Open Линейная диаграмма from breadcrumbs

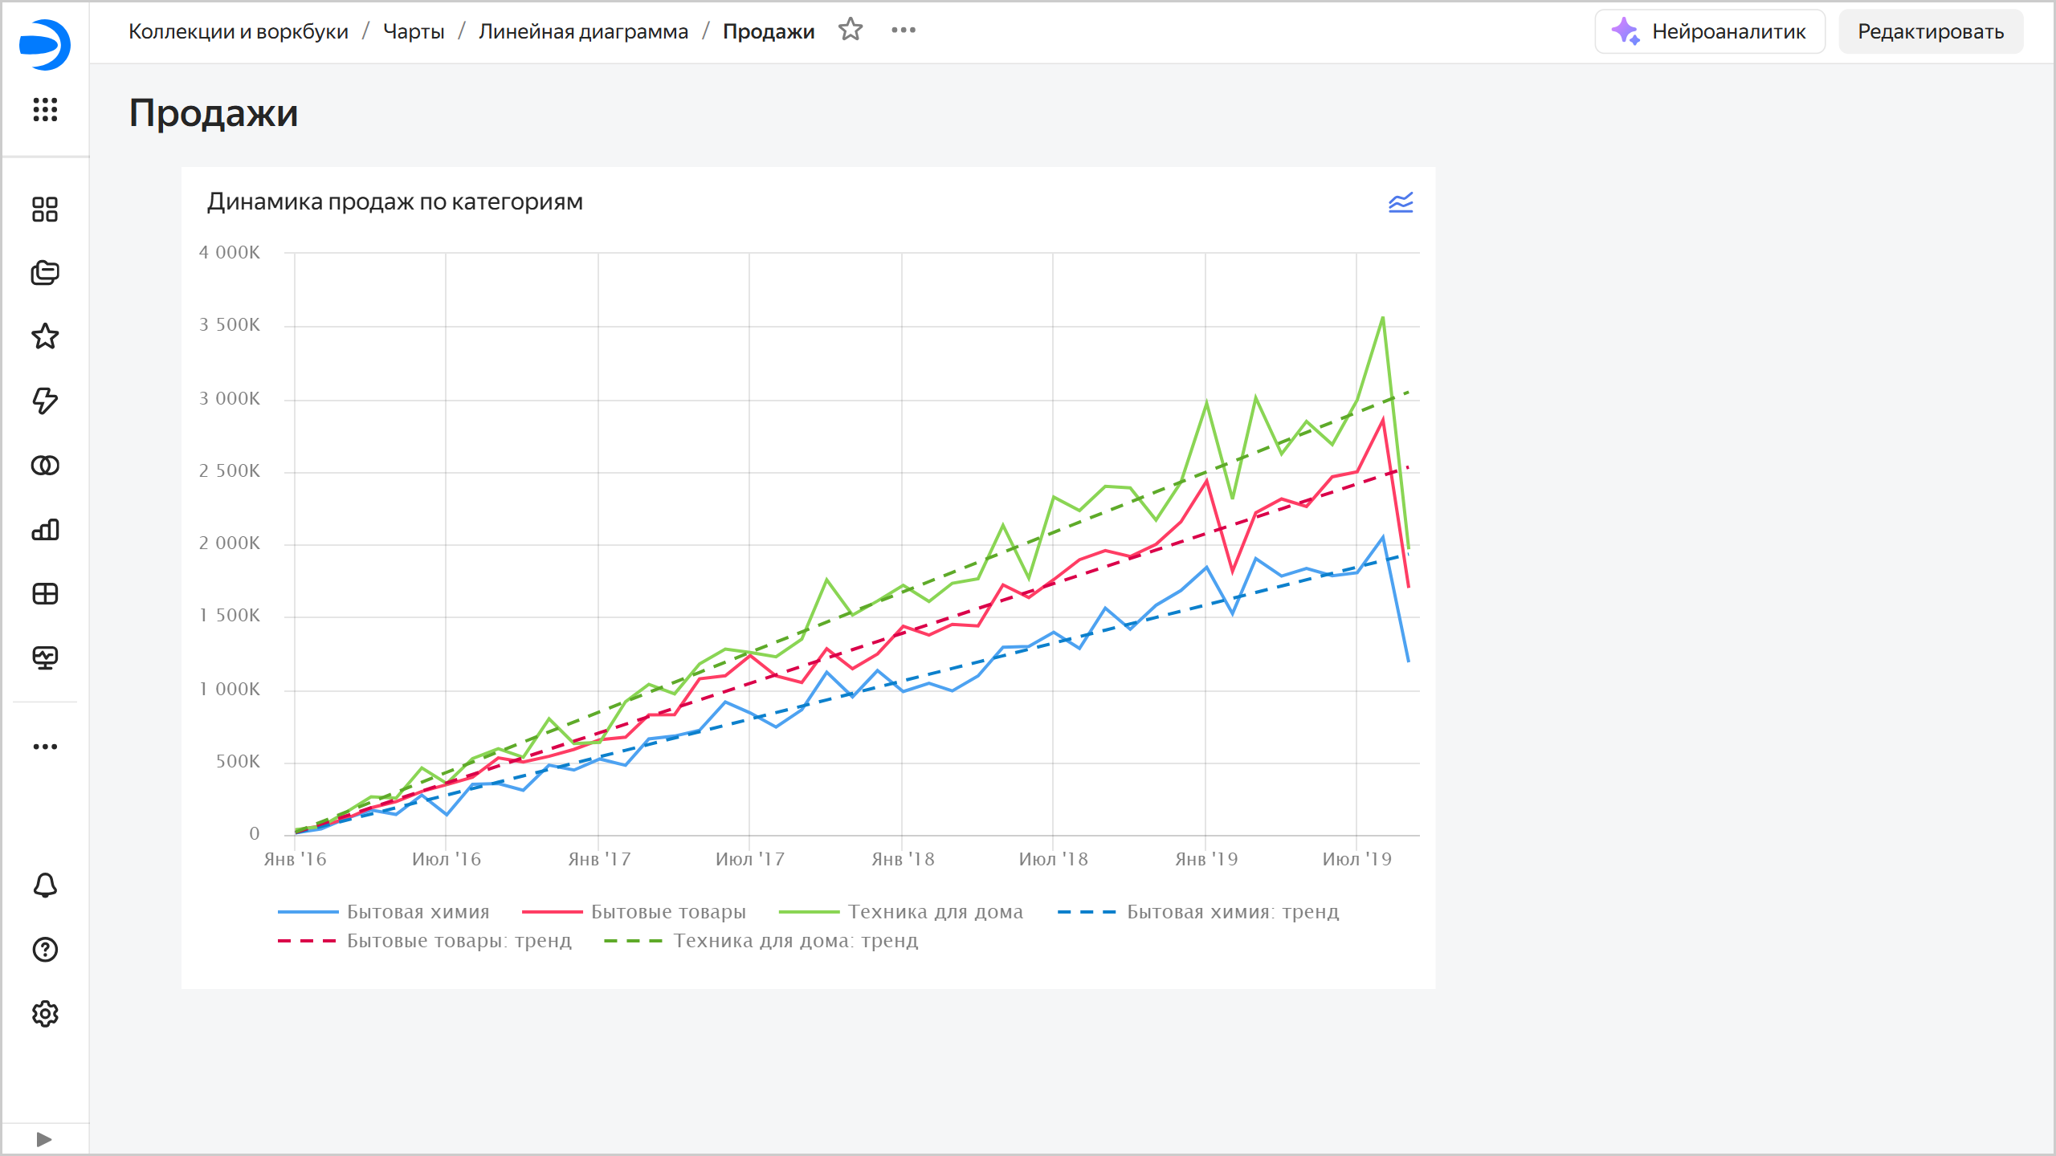click(x=584, y=31)
